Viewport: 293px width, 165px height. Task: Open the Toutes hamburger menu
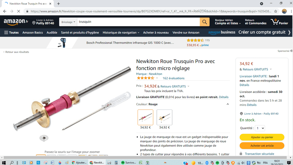pos(11,33)
